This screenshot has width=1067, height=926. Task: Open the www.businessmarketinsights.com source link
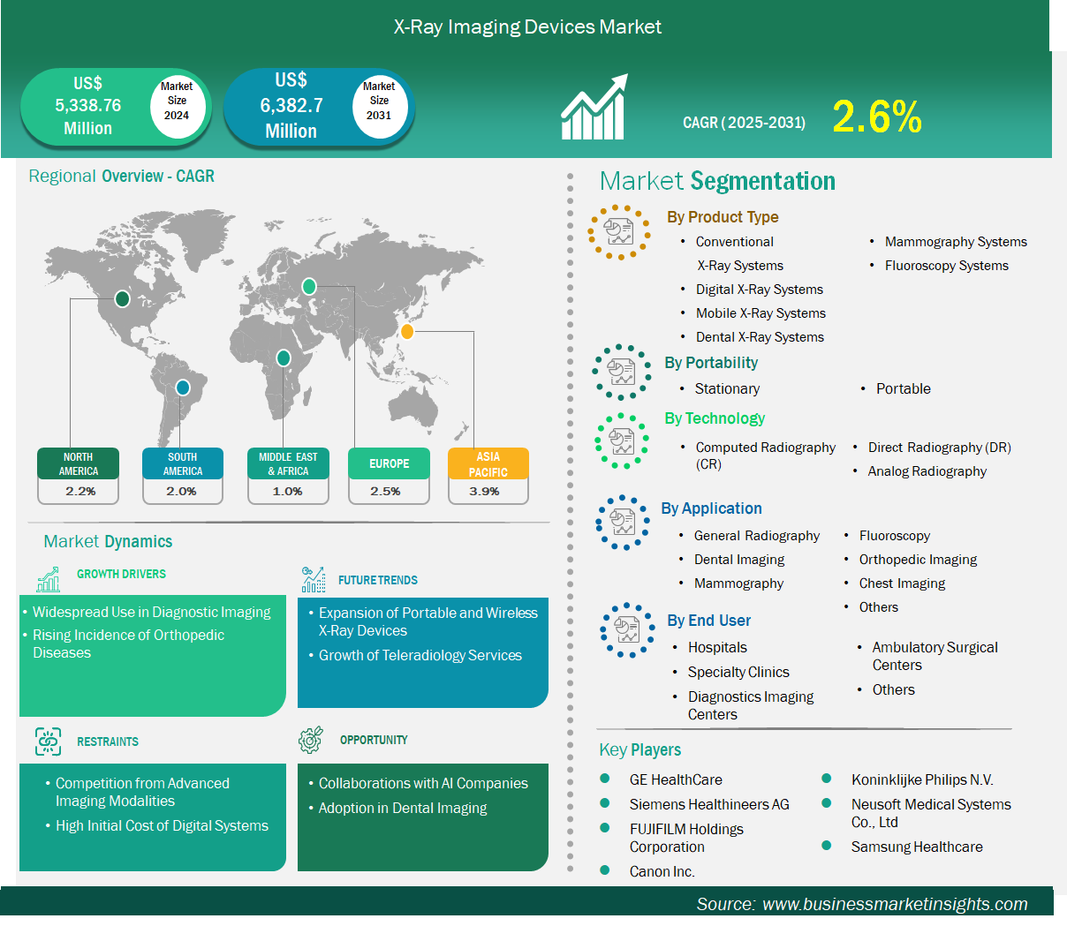pos(894,904)
